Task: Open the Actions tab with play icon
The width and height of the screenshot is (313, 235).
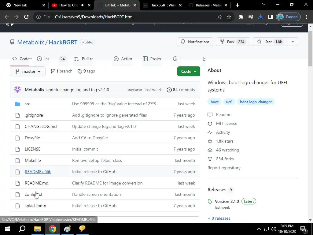Action: click(x=123, y=59)
